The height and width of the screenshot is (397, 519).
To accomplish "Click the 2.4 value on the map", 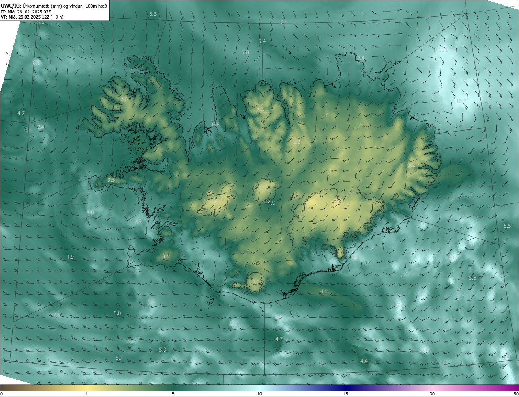I will [x=260, y=110].
